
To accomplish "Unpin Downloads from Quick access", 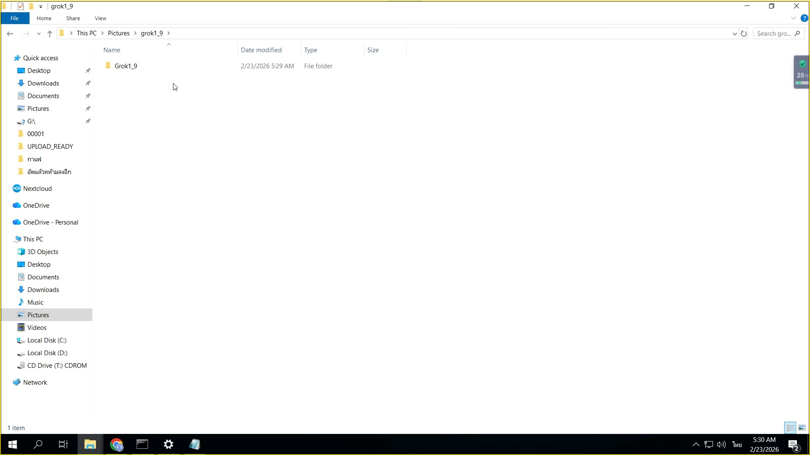I will [x=88, y=83].
